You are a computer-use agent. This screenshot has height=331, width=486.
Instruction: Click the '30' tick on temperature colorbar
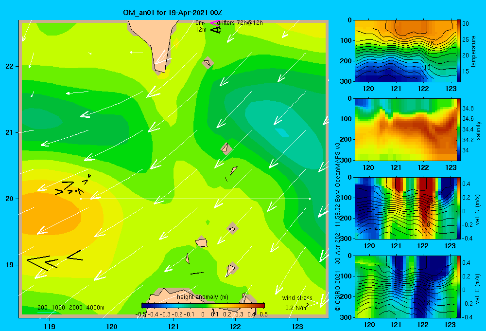click(466, 23)
